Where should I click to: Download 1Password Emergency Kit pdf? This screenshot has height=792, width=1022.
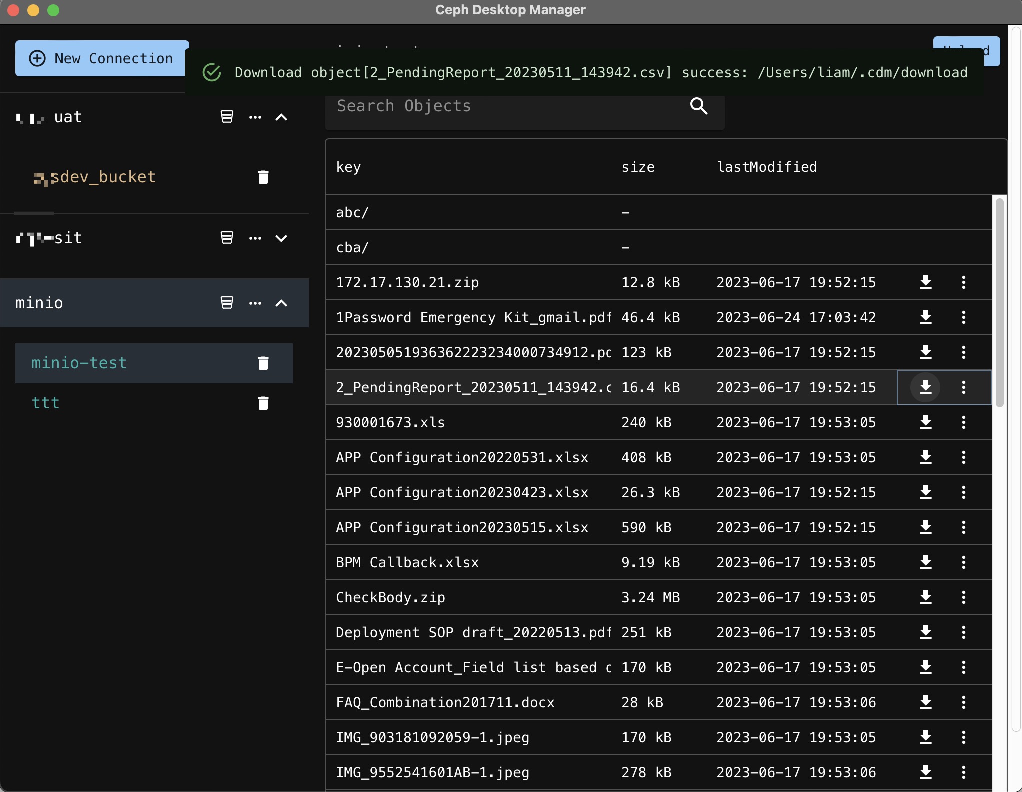click(x=925, y=317)
